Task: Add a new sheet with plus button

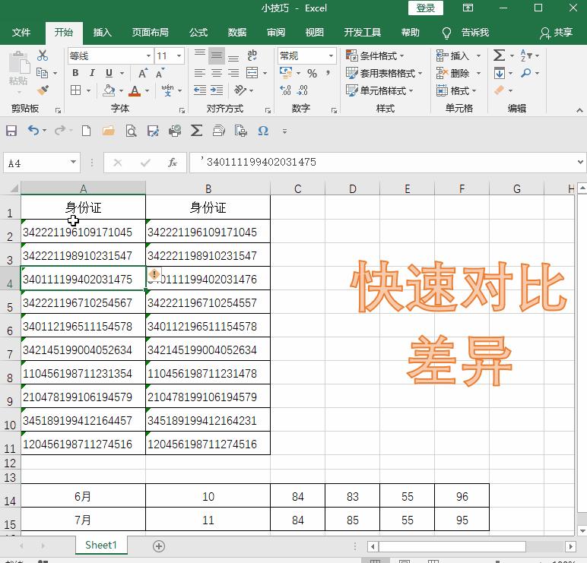Action: click(x=159, y=546)
